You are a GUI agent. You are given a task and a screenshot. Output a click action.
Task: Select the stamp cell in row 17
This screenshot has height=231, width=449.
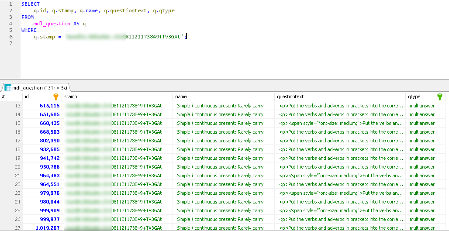(117, 141)
